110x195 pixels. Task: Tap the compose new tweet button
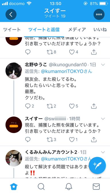[97, 165]
